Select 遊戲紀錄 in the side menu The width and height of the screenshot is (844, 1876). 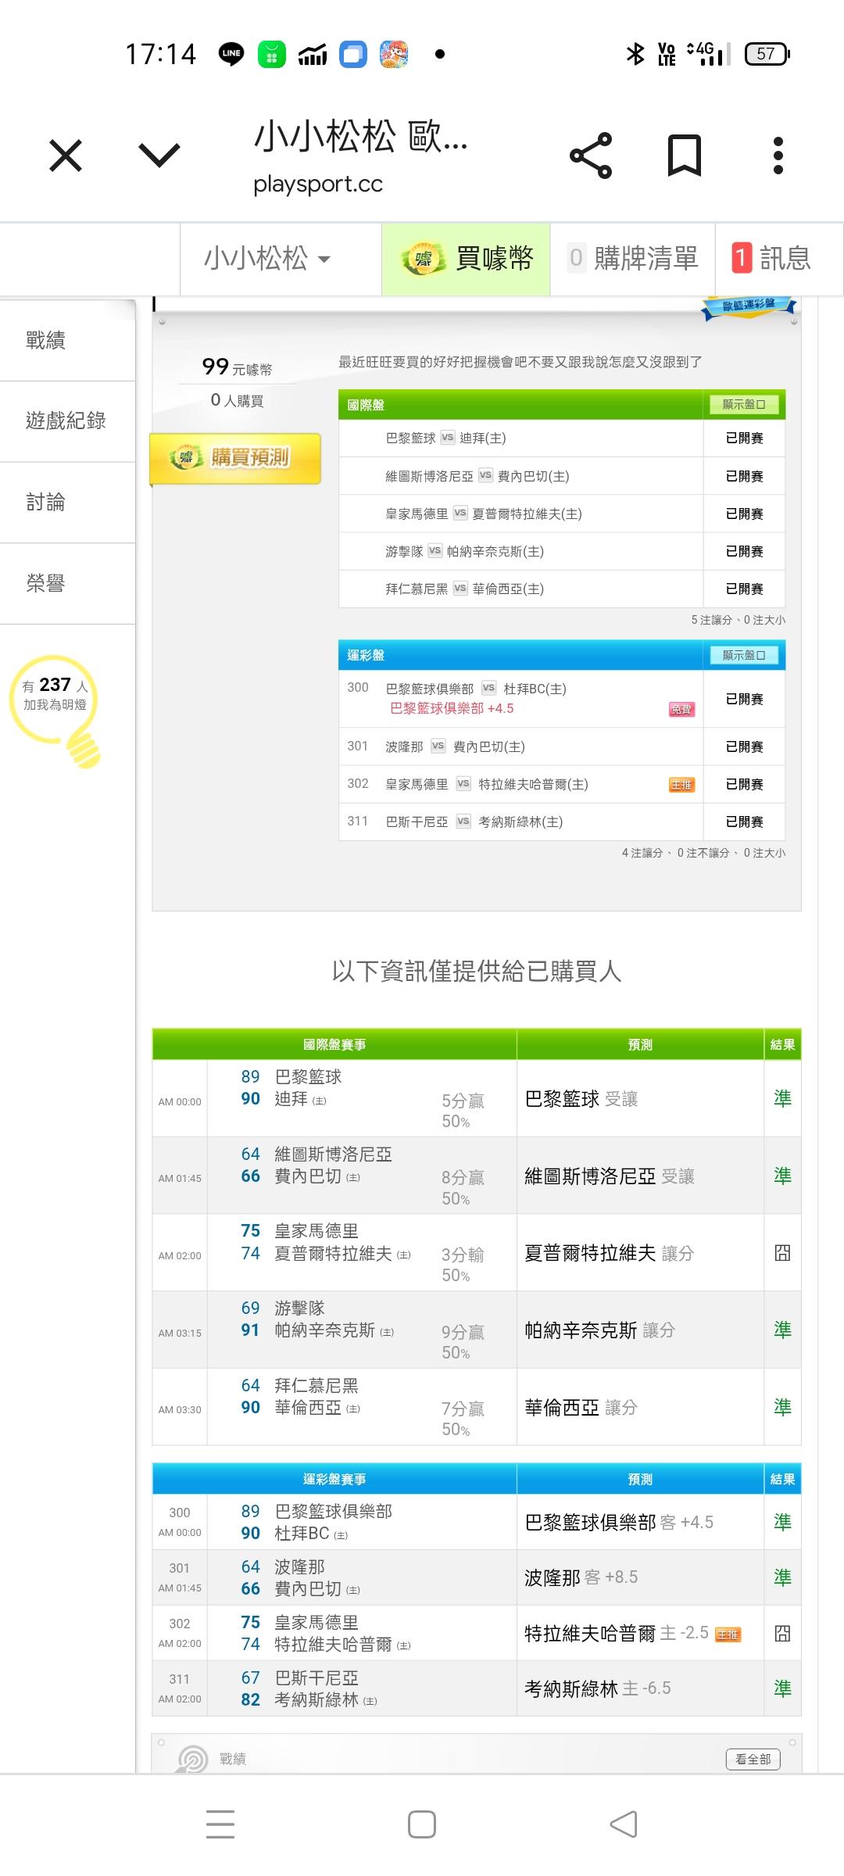click(67, 421)
